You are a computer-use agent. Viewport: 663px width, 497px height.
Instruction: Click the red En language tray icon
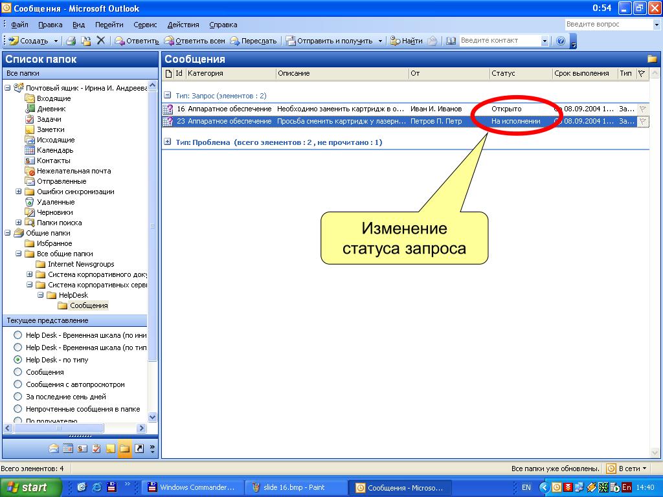627,487
